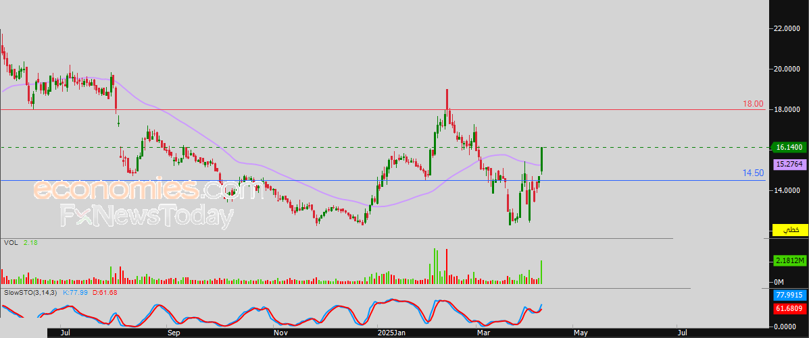Viewport: 809px width, 338px height.
Task: Select the blue 14.50 support level label
Action: tap(753, 173)
